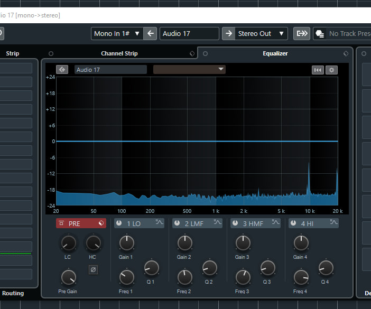The width and height of the screenshot is (371, 309).
Task: Click the Channel Strip preset diamond icon
Action: point(192,54)
